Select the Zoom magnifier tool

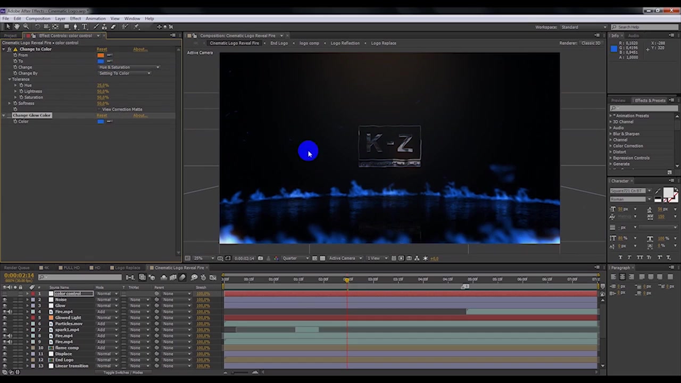point(26,27)
